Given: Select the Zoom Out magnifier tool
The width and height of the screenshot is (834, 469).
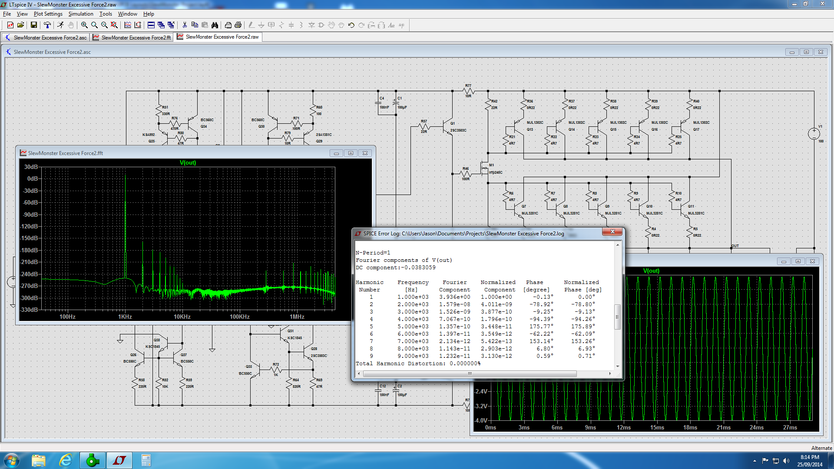Looking at the screenshot, I should coord(104,25).
